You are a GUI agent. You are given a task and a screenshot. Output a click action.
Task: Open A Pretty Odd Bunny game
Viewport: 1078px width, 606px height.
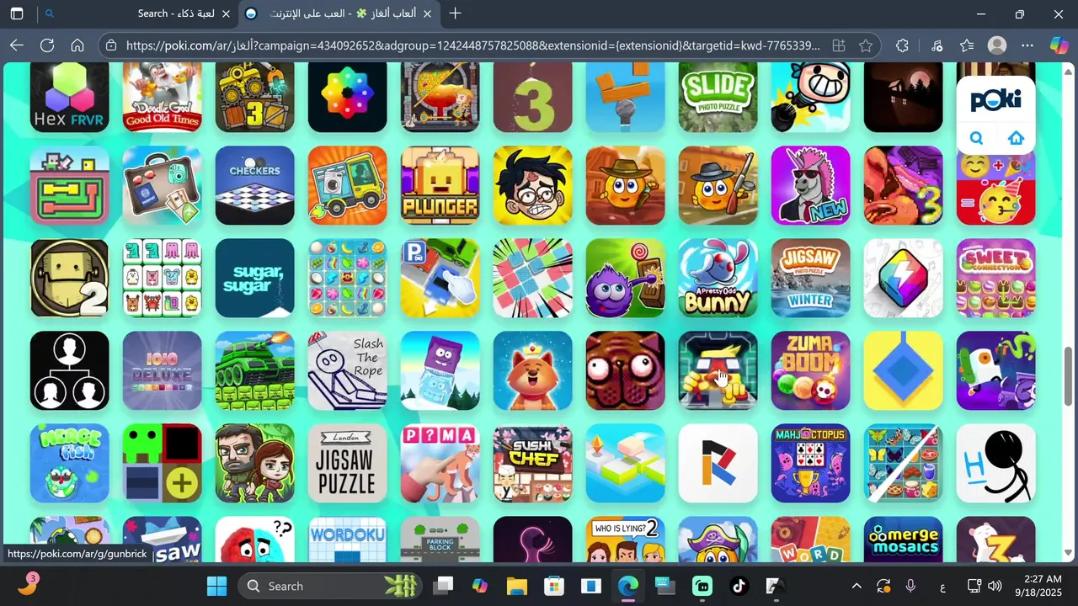click(718, 278)
